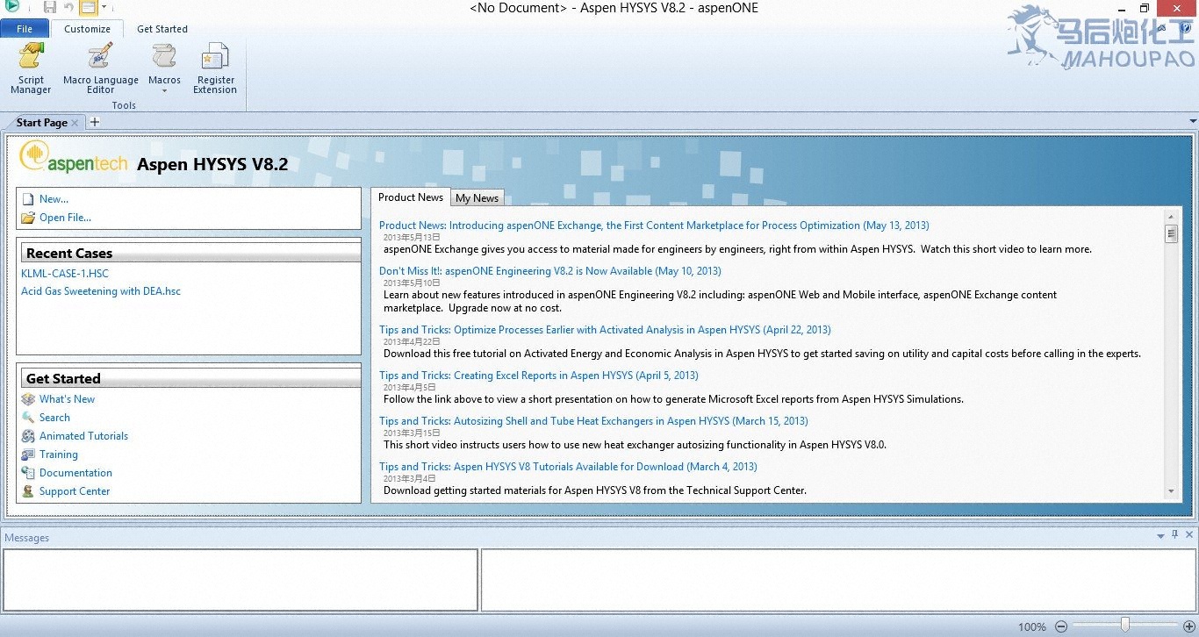Close the Messages panel
Viewport: 1199px width, 637px height.
coord(1189,534)
